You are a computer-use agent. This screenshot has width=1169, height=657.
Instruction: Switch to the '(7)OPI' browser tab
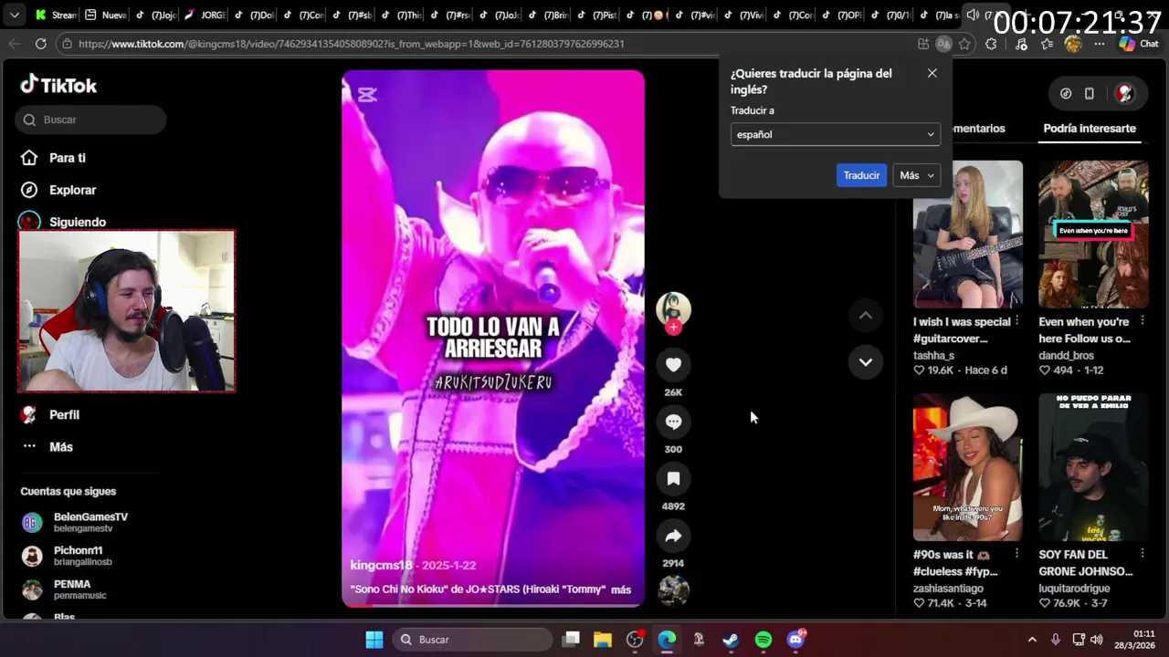point(842,15)
